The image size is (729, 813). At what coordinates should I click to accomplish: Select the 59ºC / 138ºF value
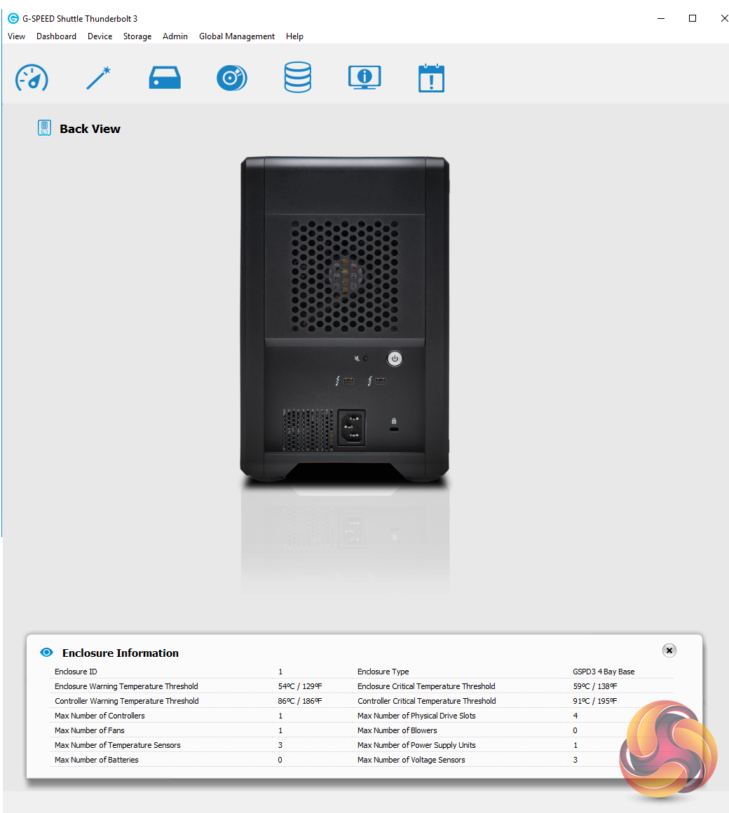tap(595, 686)
